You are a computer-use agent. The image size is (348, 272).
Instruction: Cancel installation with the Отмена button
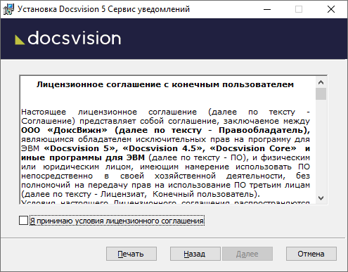click(x=311, y=254)
